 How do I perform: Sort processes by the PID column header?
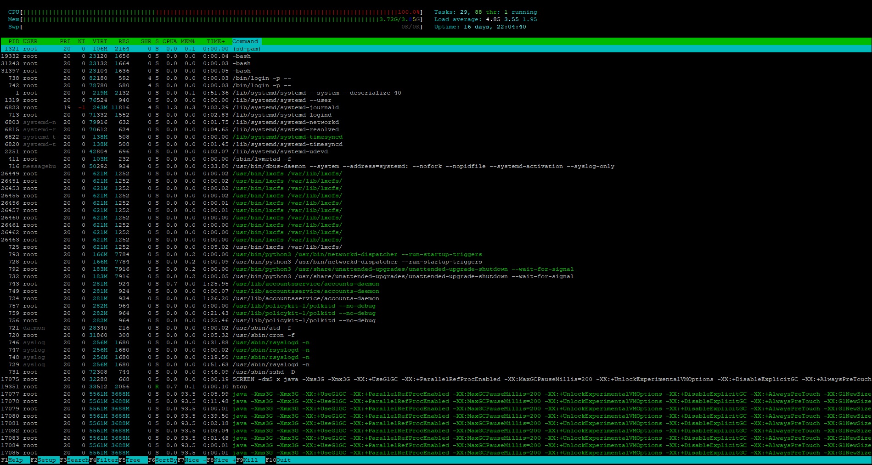[13, 41]
